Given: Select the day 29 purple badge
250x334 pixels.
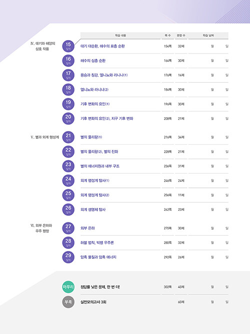Looking at the screenshot, I should [x=68, y=257].
